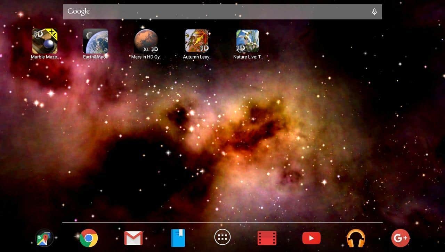Open the Gmail app
This screenshot has width=445, height=252.
pos(133,238)
